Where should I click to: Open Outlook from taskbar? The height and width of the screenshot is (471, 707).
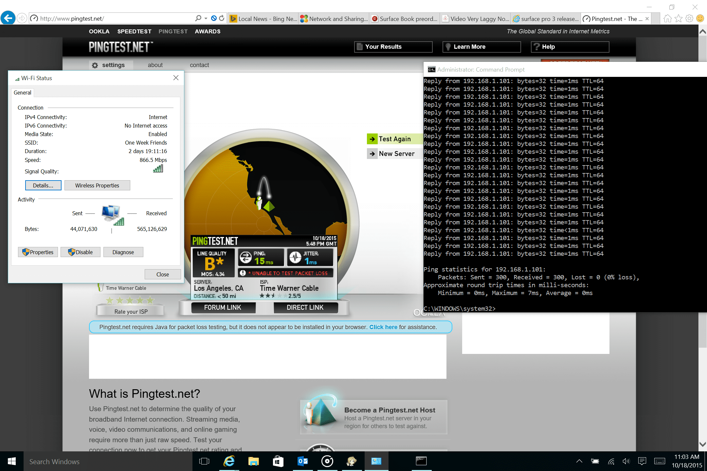tap(302, 461)
